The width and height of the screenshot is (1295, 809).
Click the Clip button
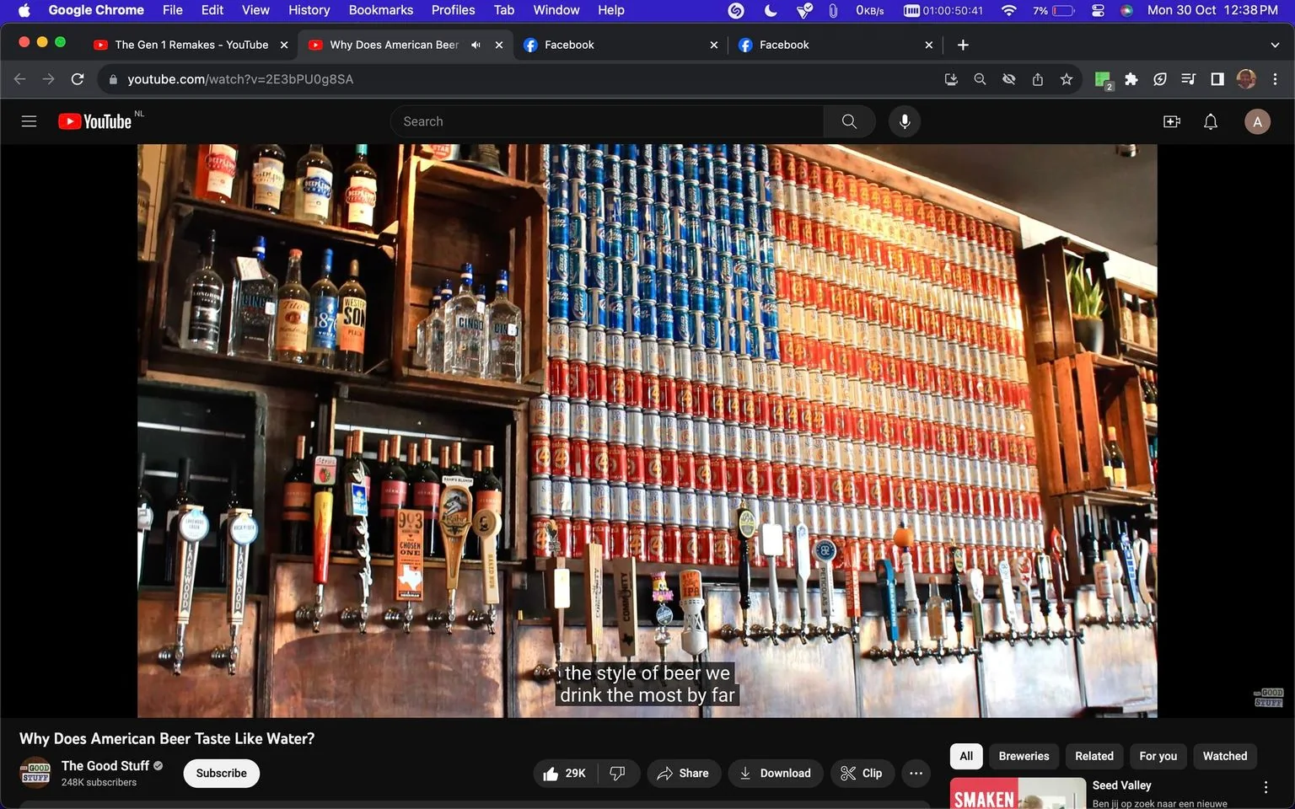[x=862, y=773]
